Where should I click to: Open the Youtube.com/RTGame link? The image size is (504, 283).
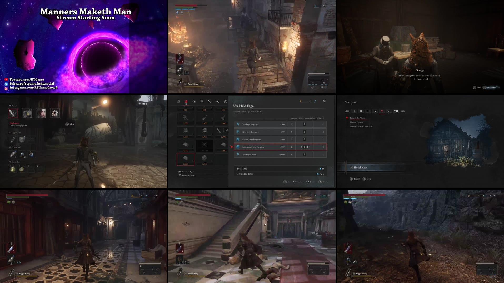(x=27, y=80)
